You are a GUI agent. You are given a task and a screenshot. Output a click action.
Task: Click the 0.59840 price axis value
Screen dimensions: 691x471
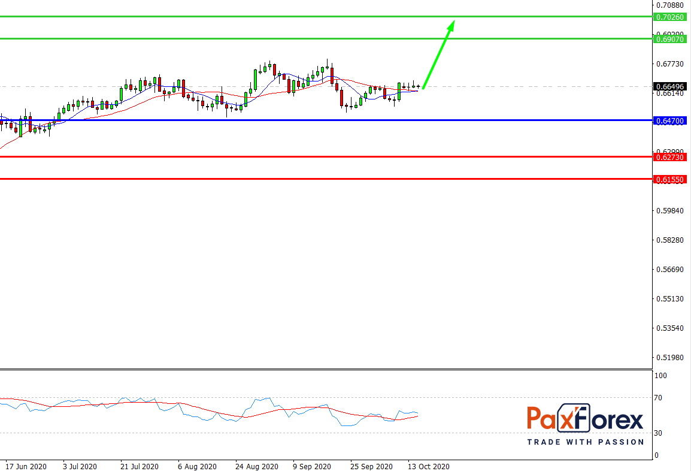pyautogui.click(x=670, y=211)
